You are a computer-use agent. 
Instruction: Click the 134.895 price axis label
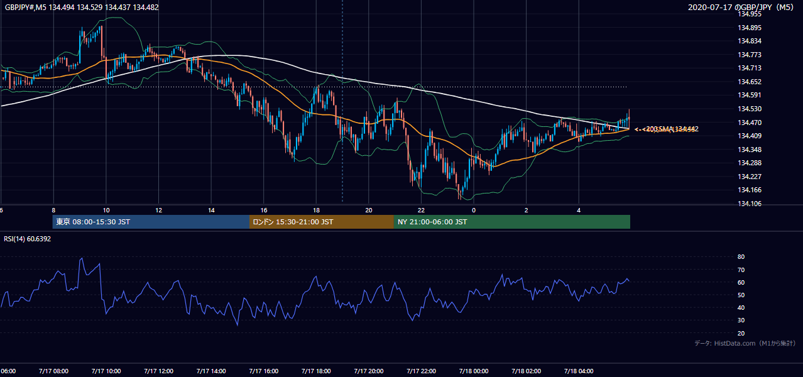(750, 28)
